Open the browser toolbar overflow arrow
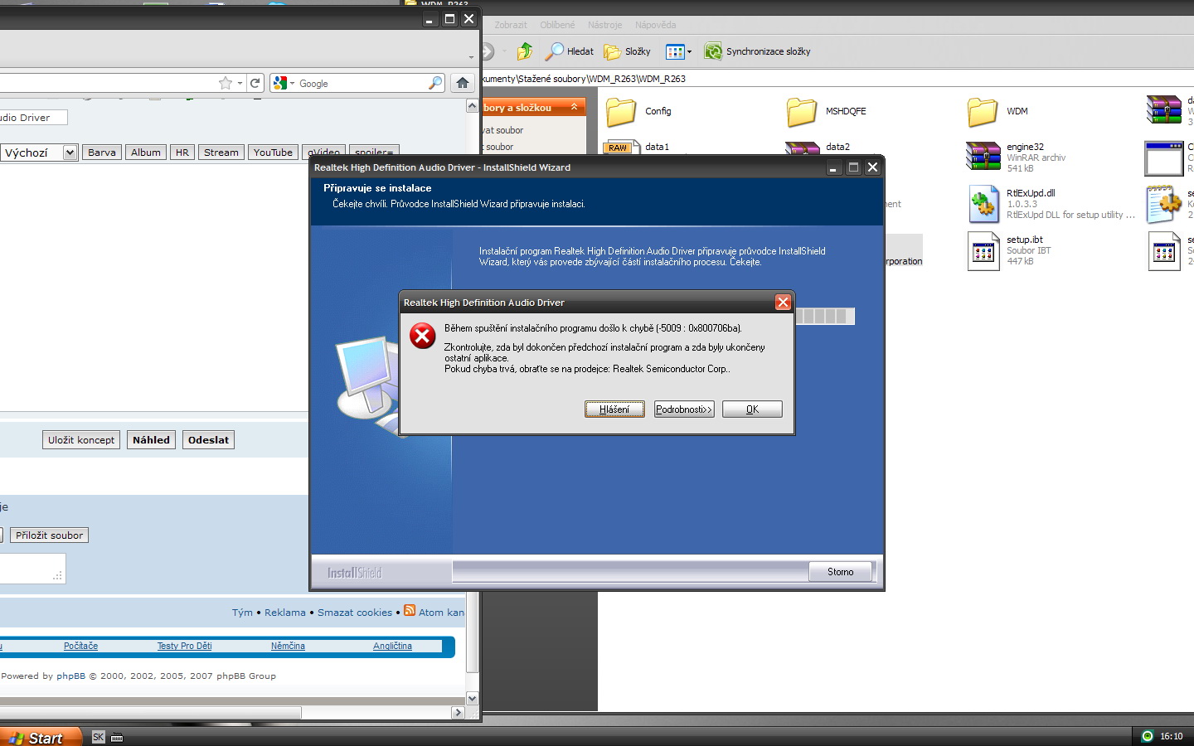The height and width of the screenshot is (746, 1194). [x=471, y=57]
